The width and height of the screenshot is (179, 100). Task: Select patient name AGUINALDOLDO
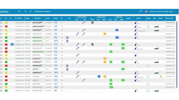click(x=38, y=52)
